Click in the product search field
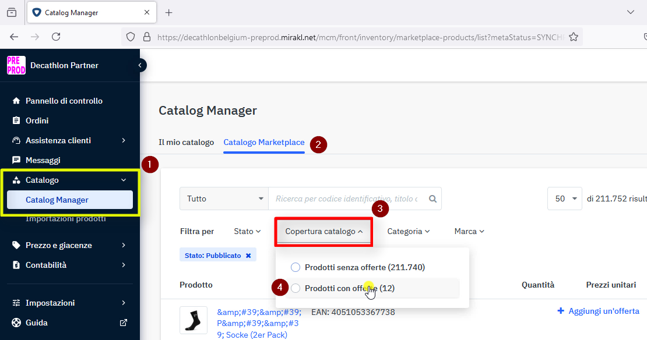647x340 pixels. tap(347, 199)
